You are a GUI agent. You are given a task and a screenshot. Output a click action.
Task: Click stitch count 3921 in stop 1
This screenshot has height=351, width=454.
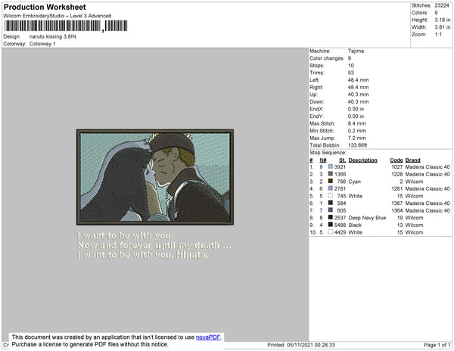point(340,167)
